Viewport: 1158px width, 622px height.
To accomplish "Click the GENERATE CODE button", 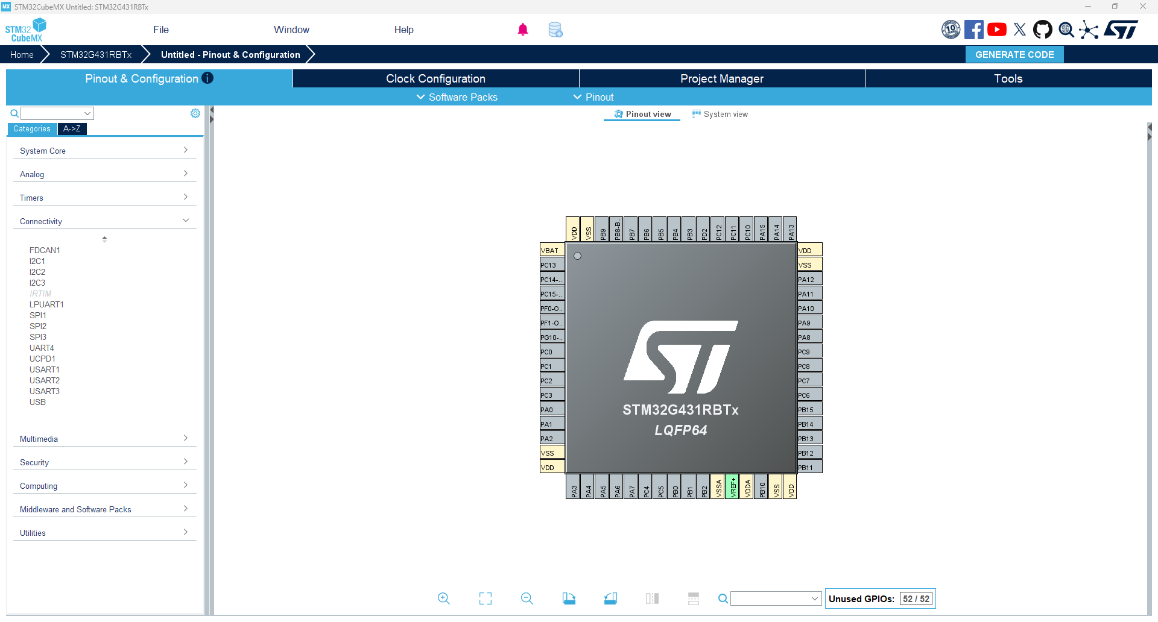I will coord(1014,55).
